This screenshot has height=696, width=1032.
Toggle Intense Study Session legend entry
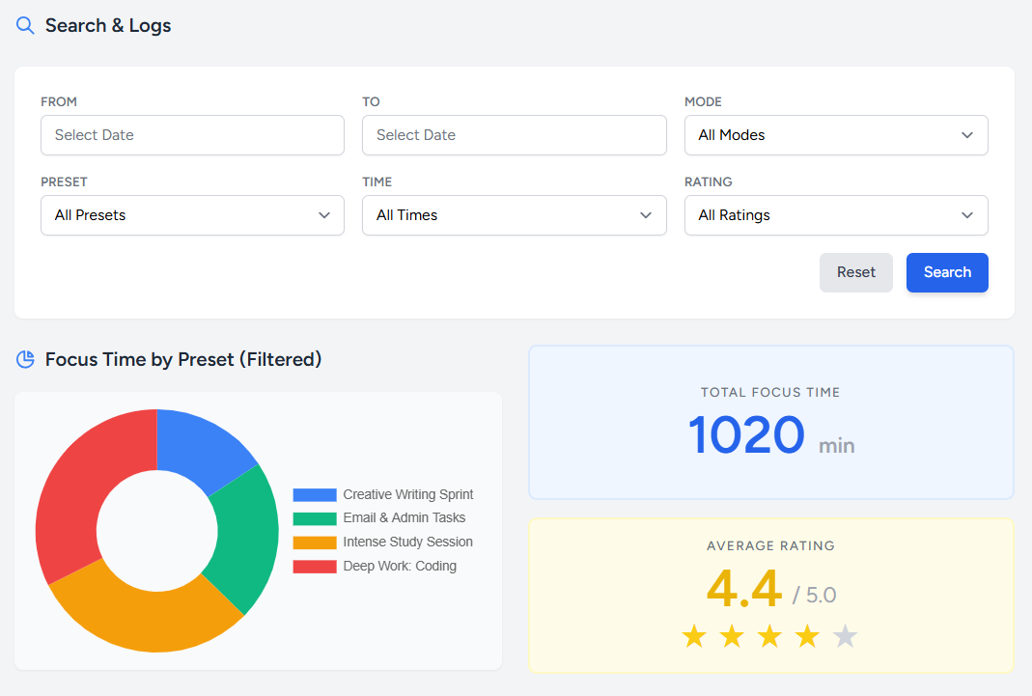[x=407, y=543]
